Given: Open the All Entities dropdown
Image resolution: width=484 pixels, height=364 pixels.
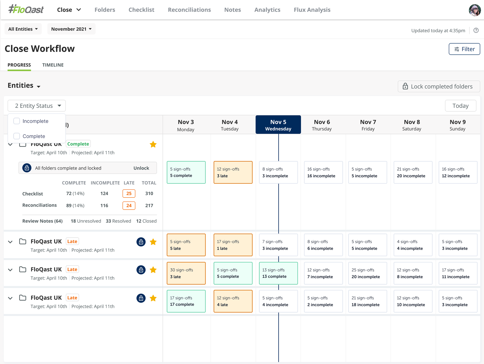Looking at the screenshot, I should 23,29.
